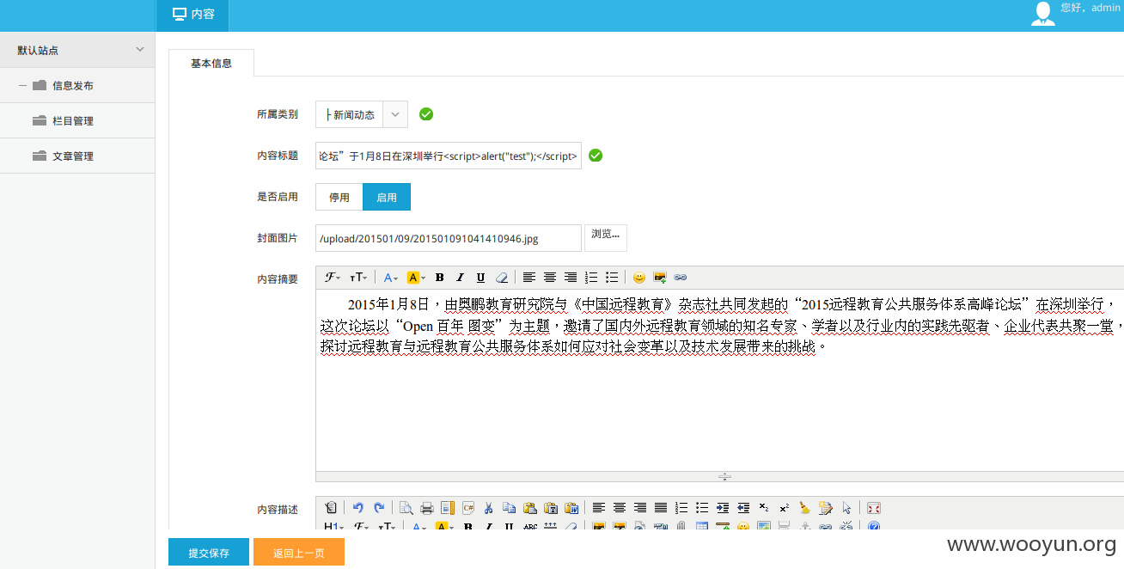Select the 启用 option
1124x569 pixels.
click(x=387, y=197)
